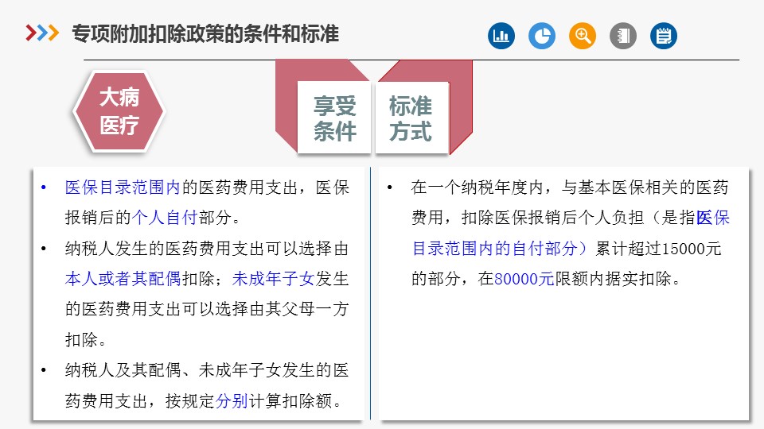The image size is (764, 429).
Task: Click the slide title 专项附加扣除政策的条件和标准
Action: 205,34
